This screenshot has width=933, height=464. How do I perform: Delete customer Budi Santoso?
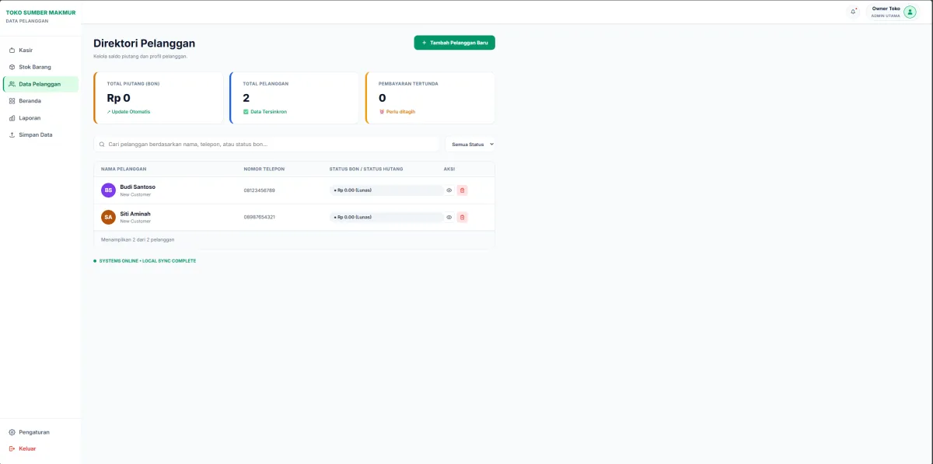[x=463, y=190]
